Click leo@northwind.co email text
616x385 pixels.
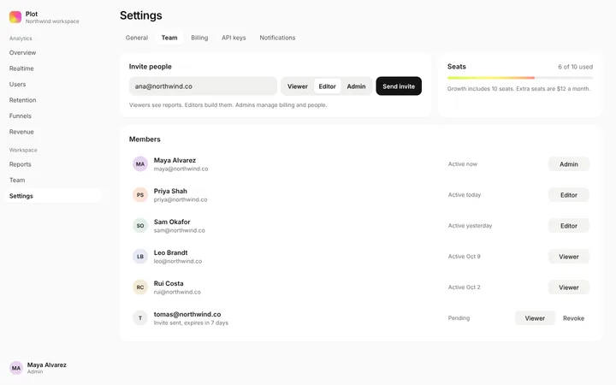pos(178,261)
